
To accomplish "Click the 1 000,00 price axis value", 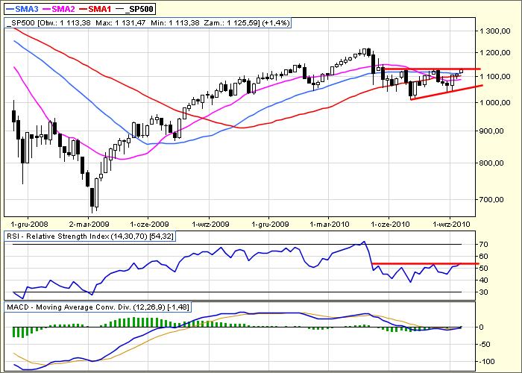I will (495, 103).
